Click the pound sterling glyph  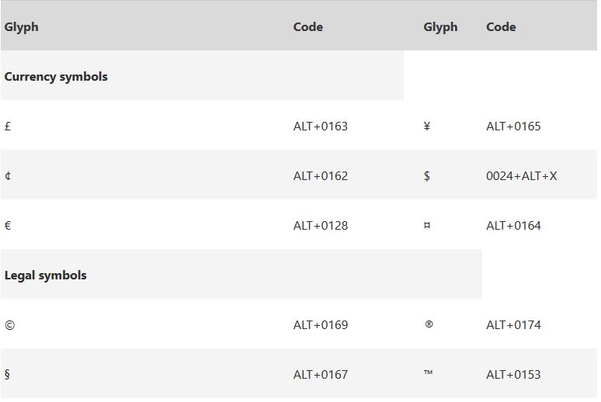coord(8,126)
